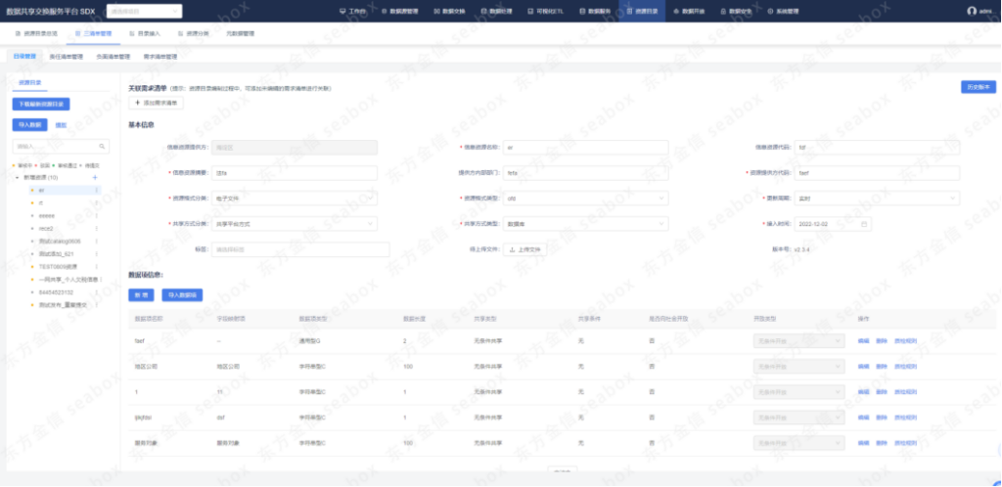Open the 模板 template link
The height and width of the screenshot is (487, 1002).
[x=61, y=125]
